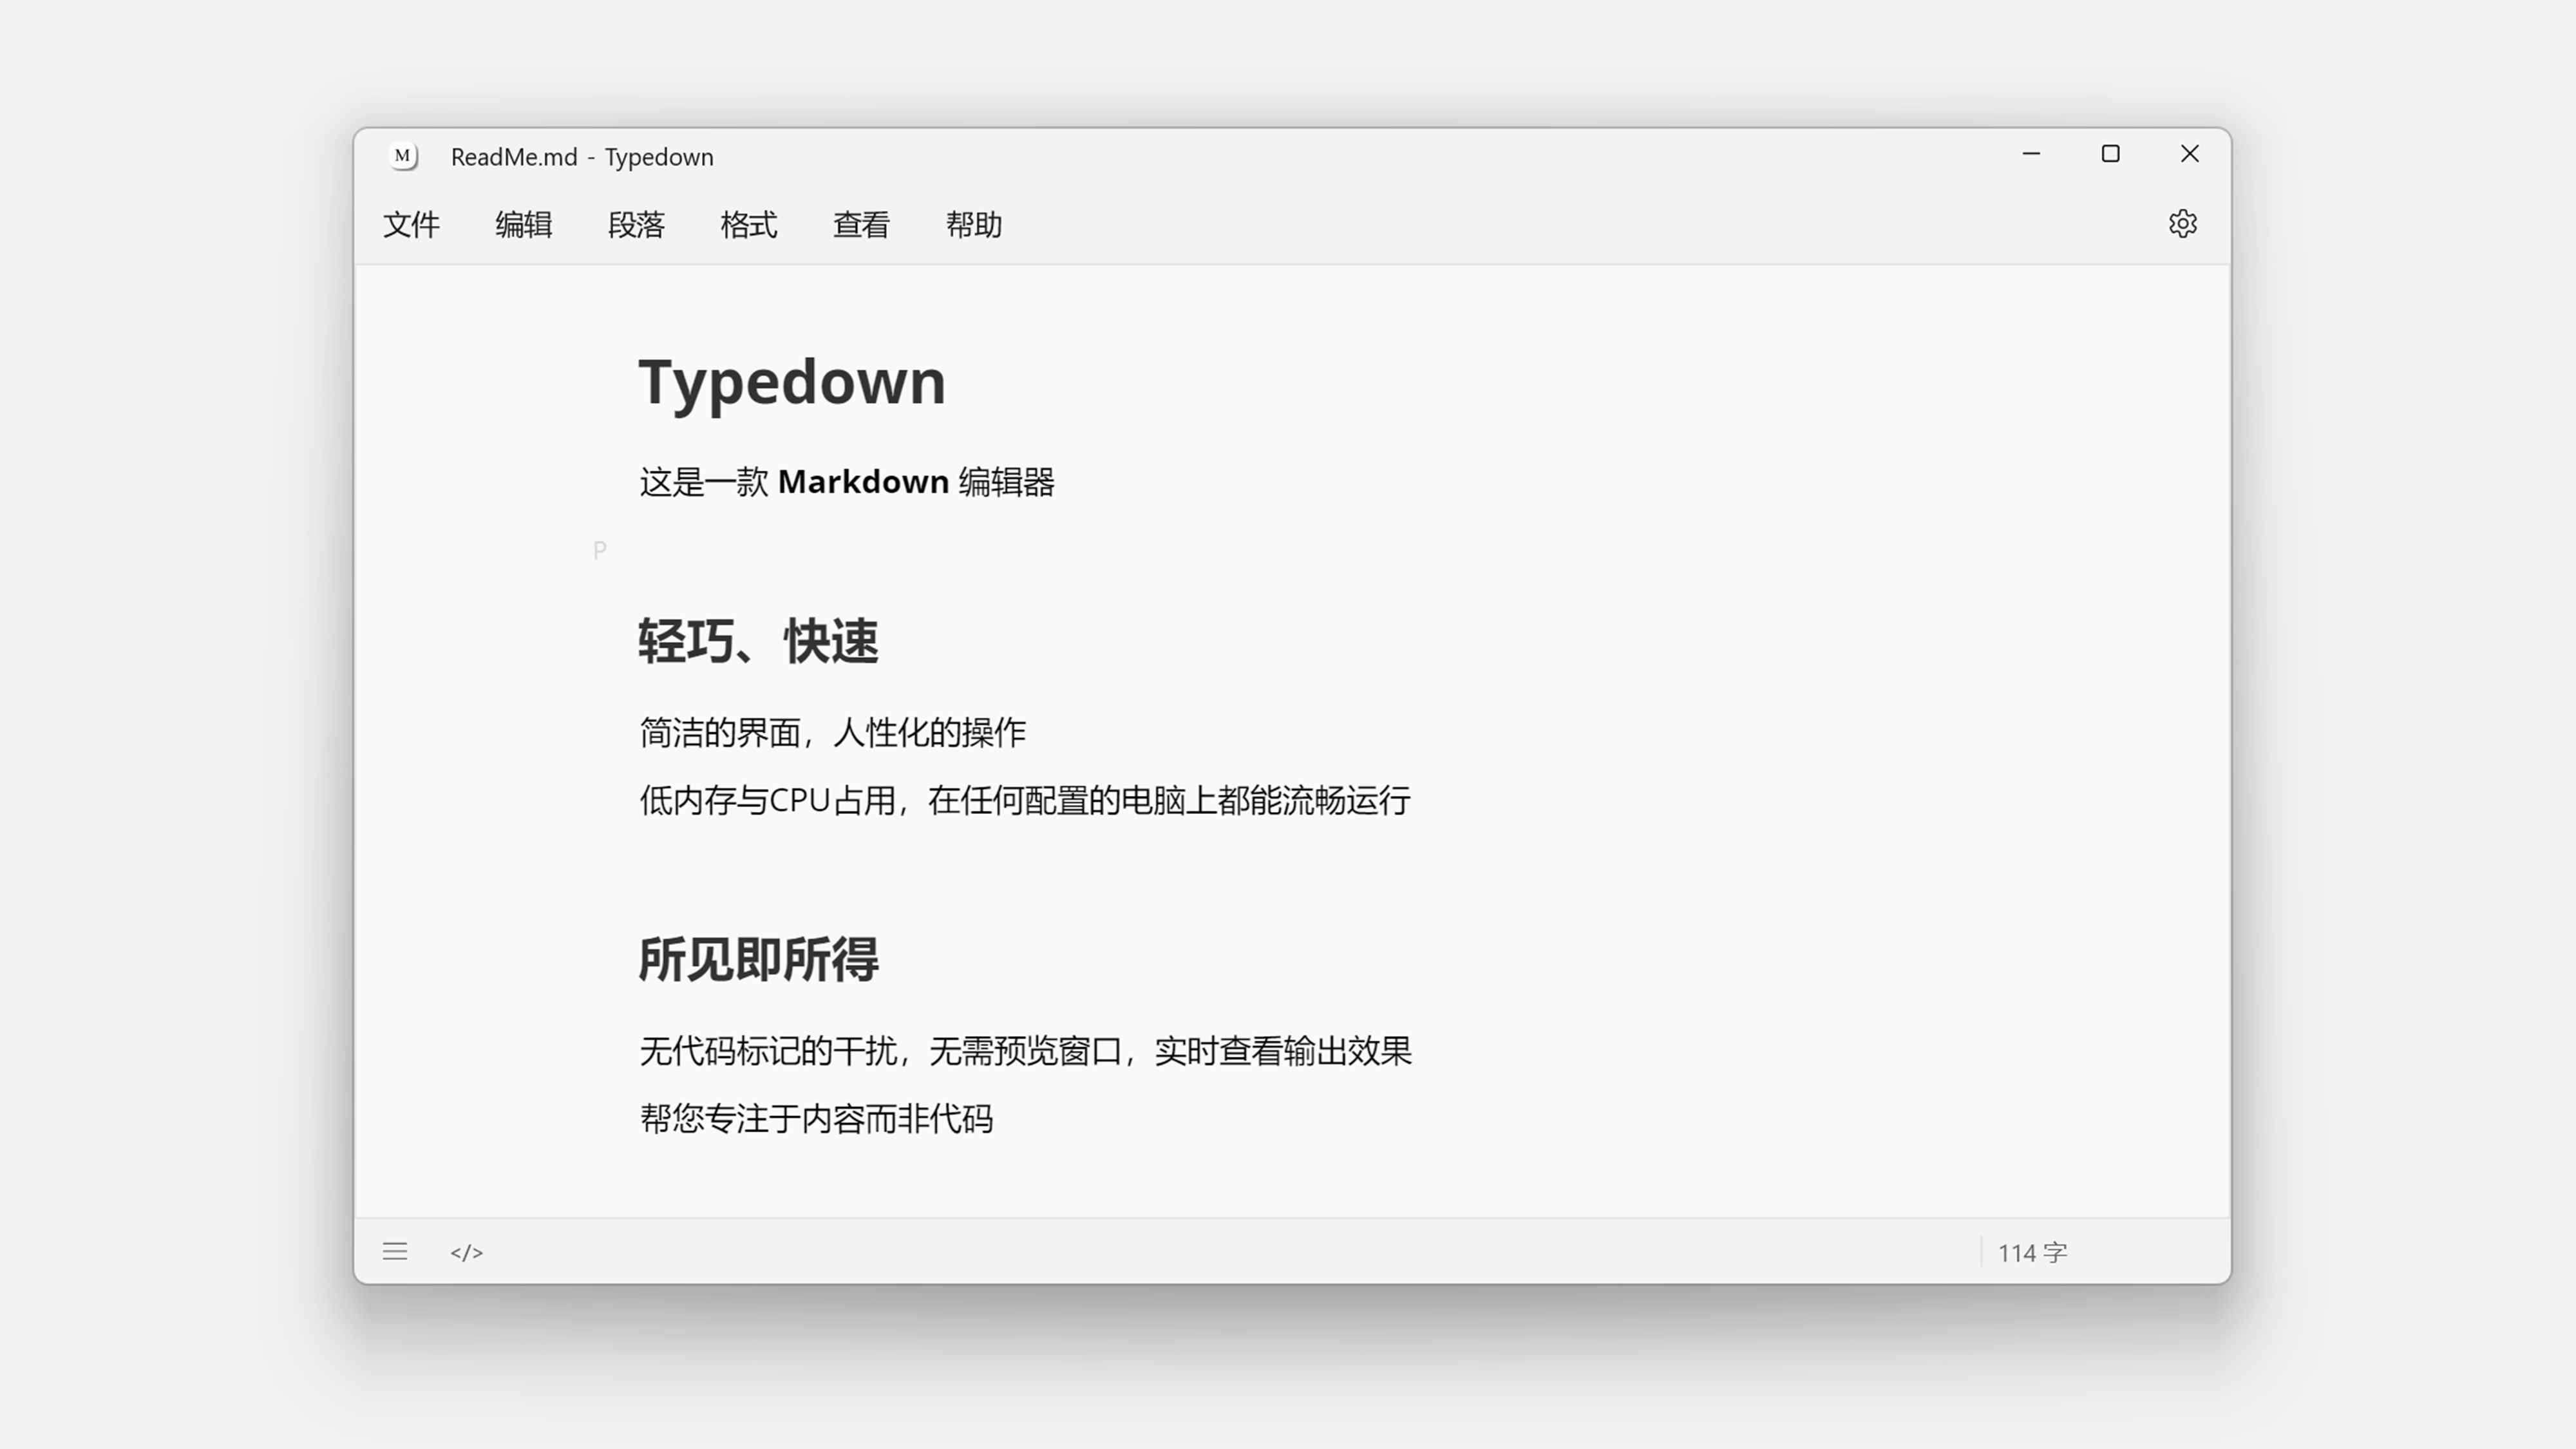Screen dimensions: 2576x1449
Task: Click the 所见即所得 heading
Action: click(758, 959)
